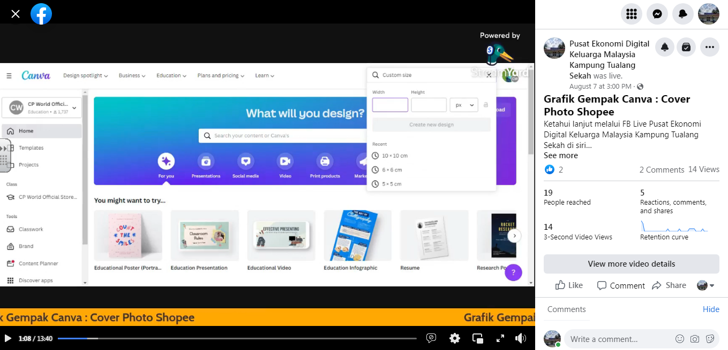Screen dimensions: 728x350
Task: Play the video
Action: click(8, 338)
